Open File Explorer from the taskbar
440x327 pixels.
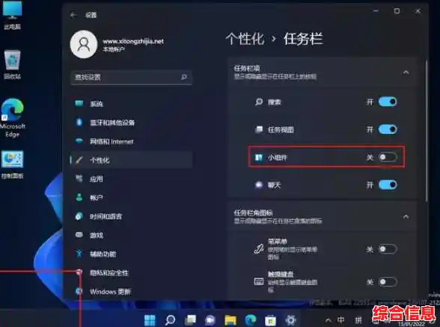click(230, 320)
